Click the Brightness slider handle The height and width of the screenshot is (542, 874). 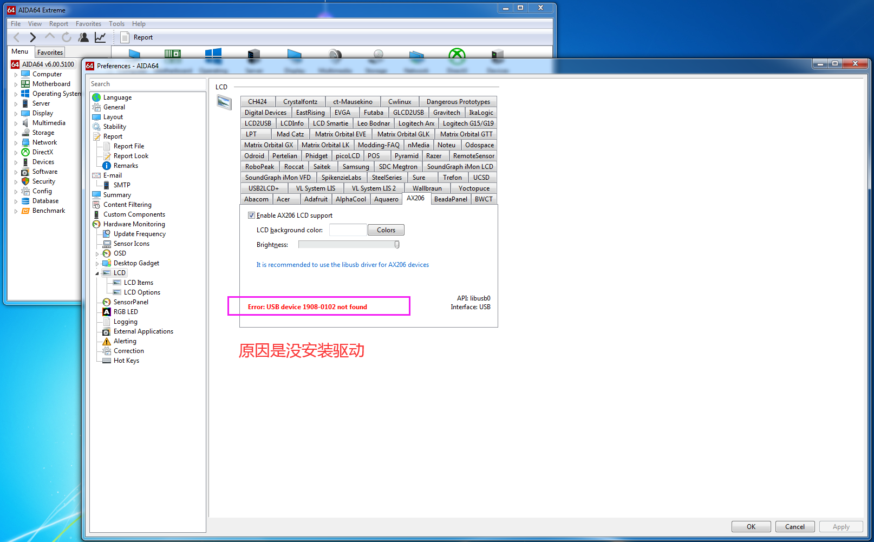pos(397,245)
